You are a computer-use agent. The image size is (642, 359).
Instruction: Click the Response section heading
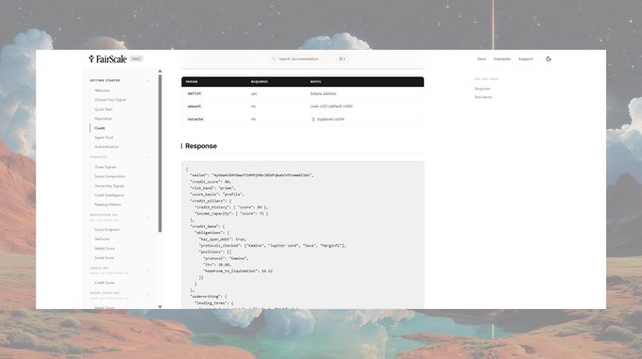tap(201, 146)
